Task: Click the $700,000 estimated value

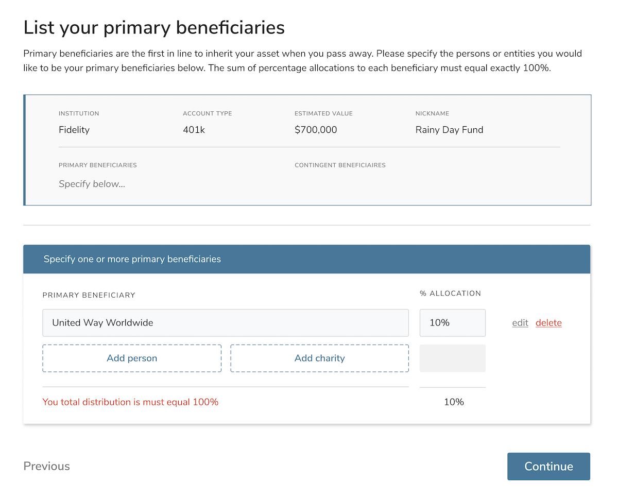Action: tap(316, 130)
